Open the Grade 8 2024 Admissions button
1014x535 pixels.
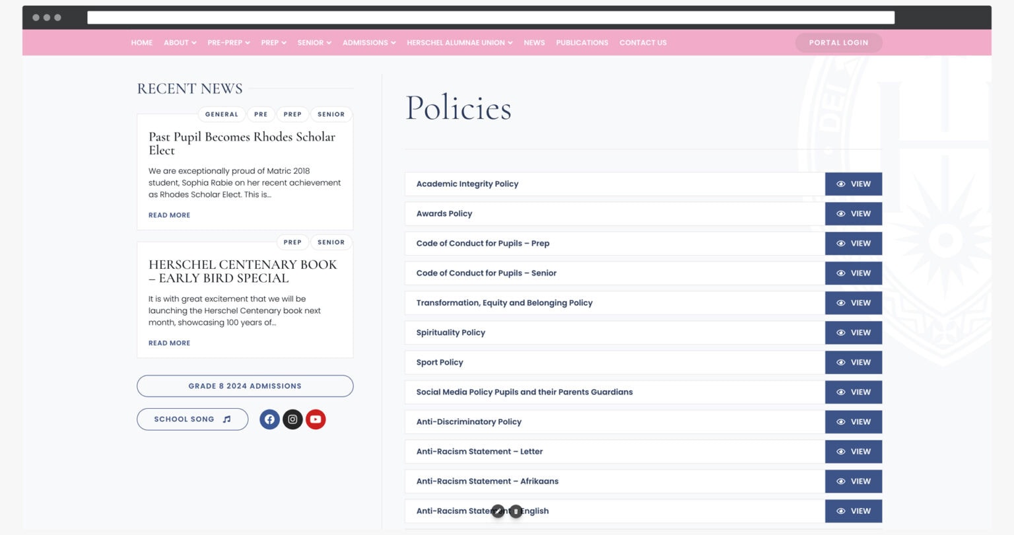click(245, 386)
